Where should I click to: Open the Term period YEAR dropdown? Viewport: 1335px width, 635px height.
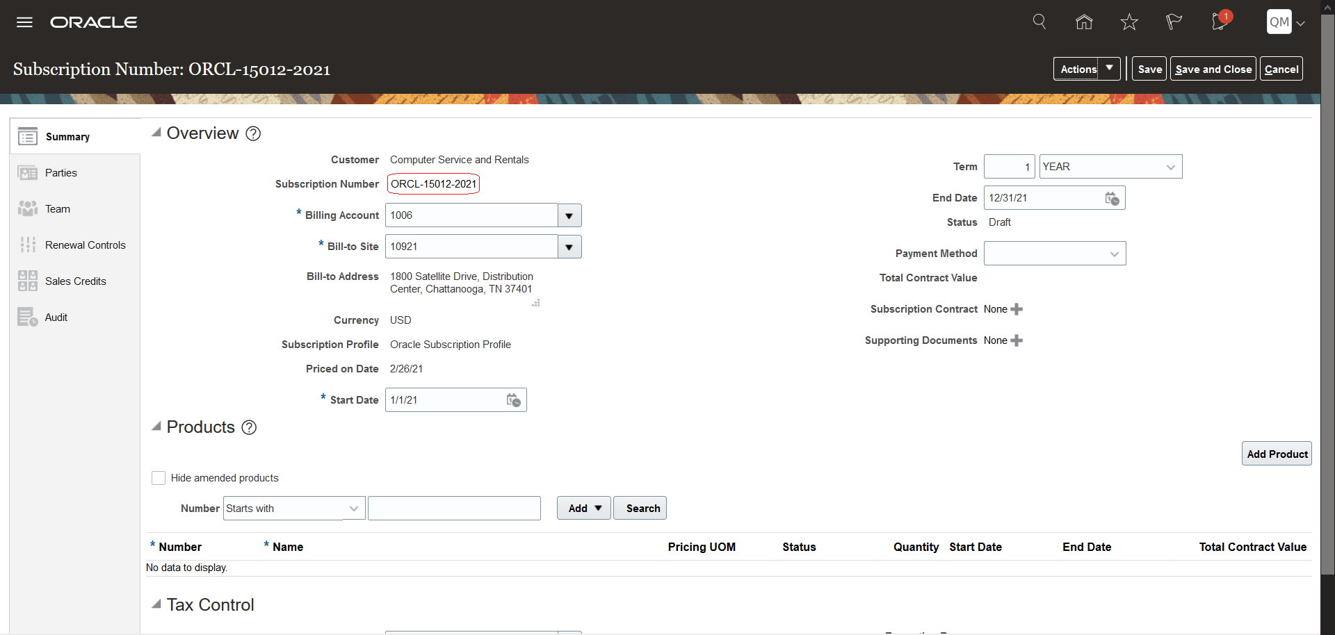pyautogui.click(x=1110, y=167)
